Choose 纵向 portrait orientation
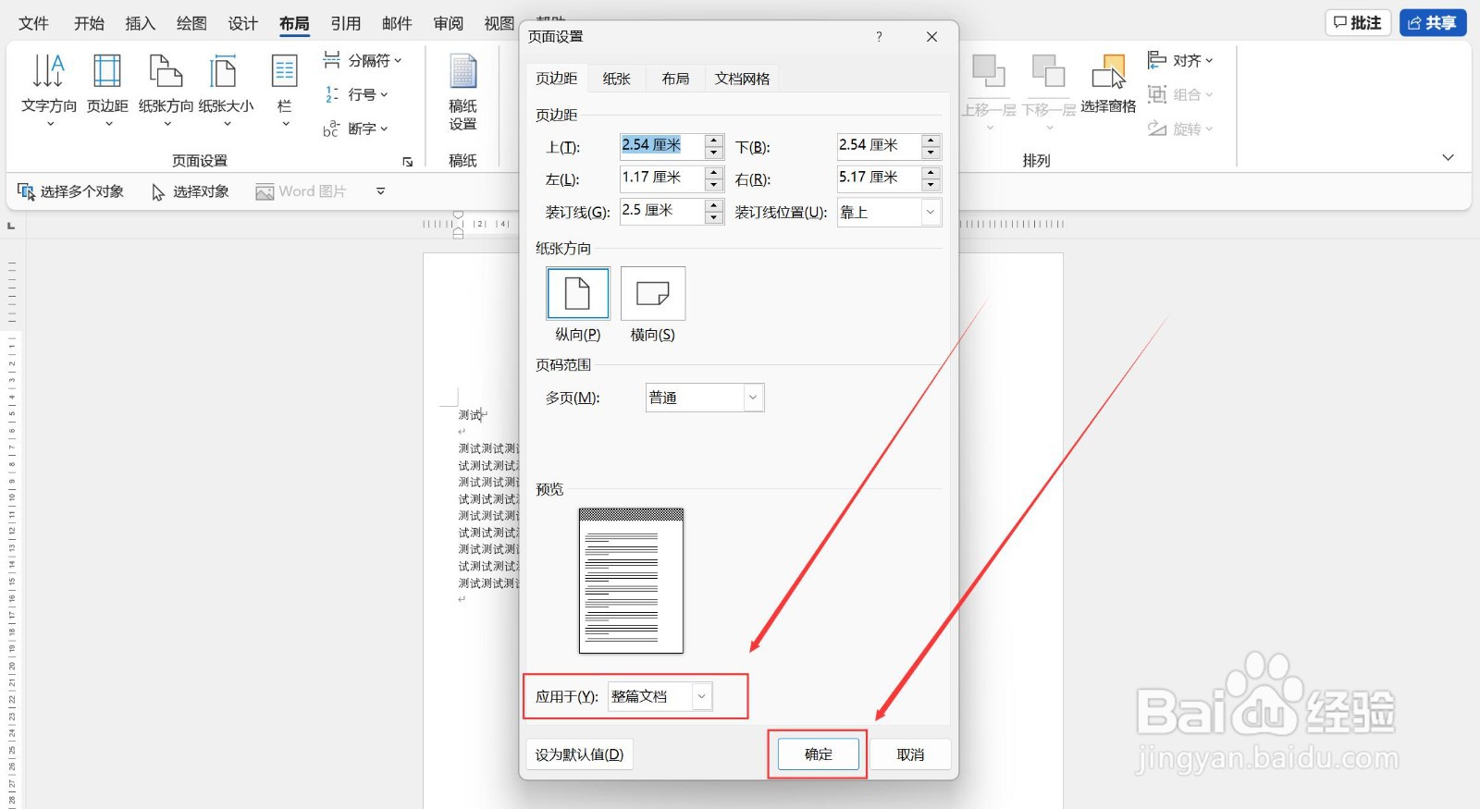Viewport: 1480px width, 809px height. pos(578,293)
